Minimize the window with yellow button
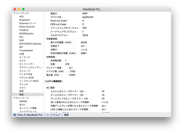The image size is (183, 134). pos(19,9)
